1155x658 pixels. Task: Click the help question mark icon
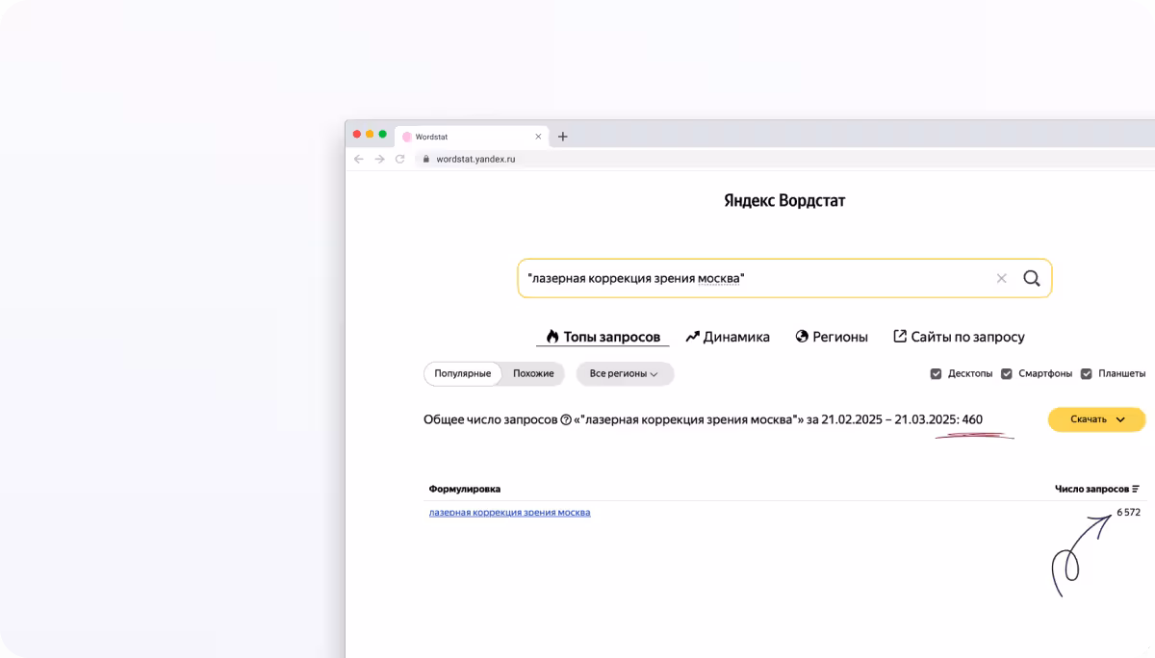tap(566, 420)
